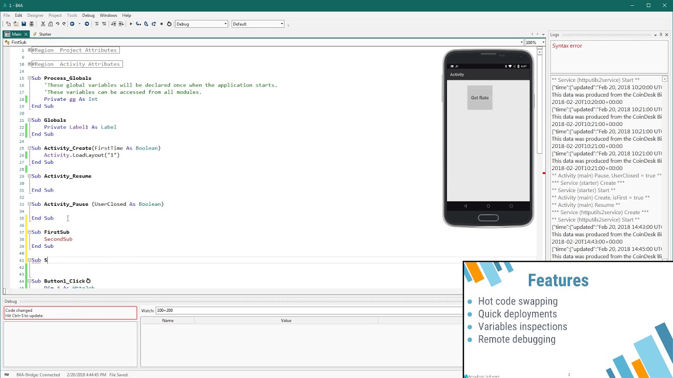Close the Logs panel
The height and width of the screenshot is (378, 673).
tap(667, 35)
